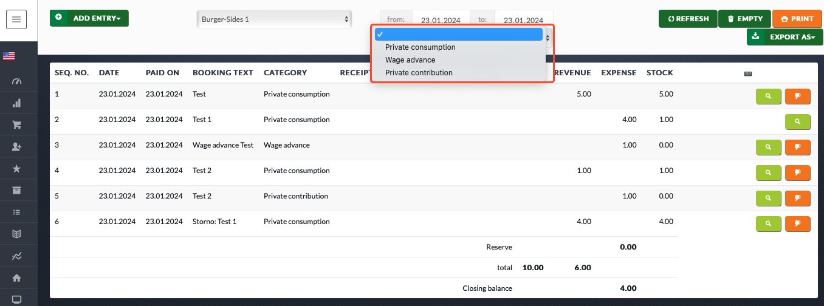Click the Print button

click(x=797, y=19)
